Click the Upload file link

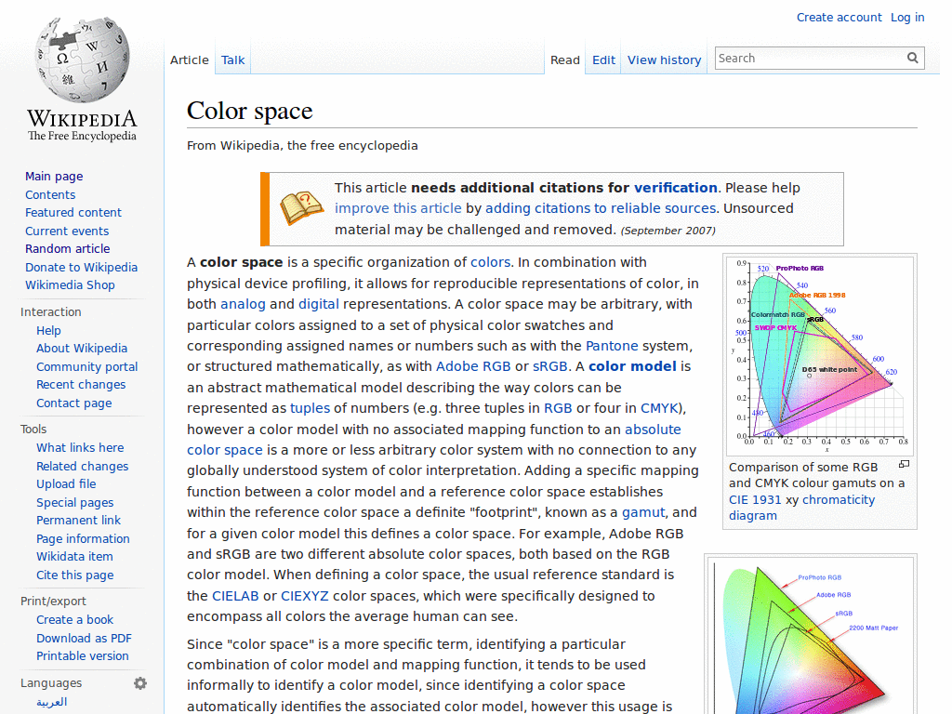pyautogui.click(x=66, y=483)
